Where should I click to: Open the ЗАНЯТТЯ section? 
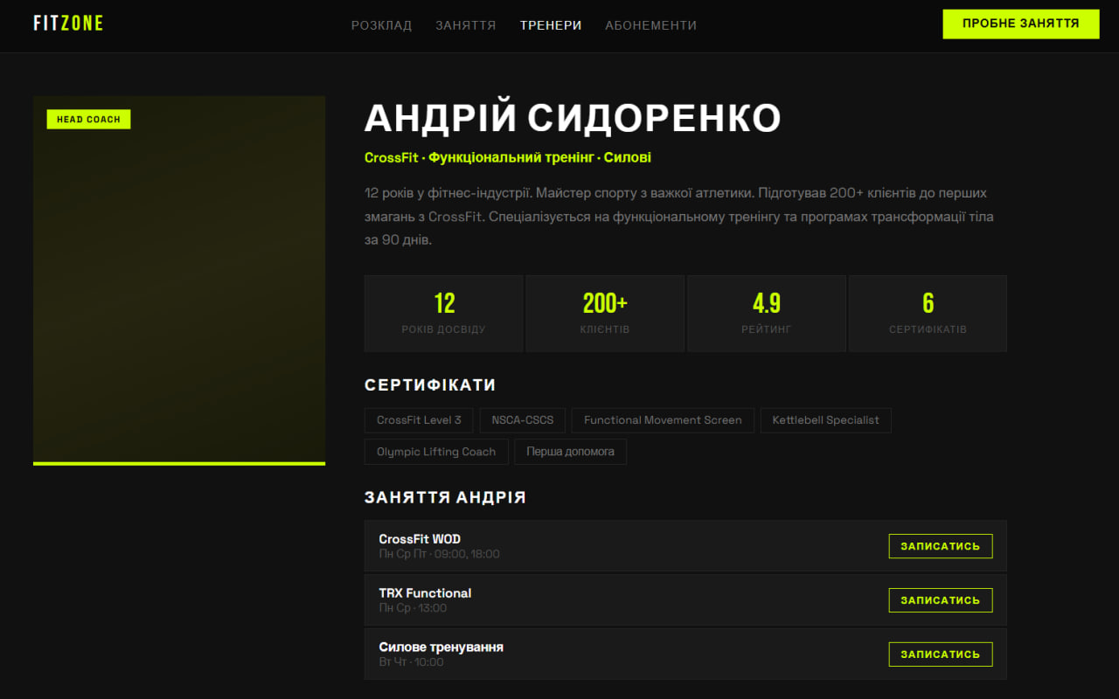pos(466,25)
